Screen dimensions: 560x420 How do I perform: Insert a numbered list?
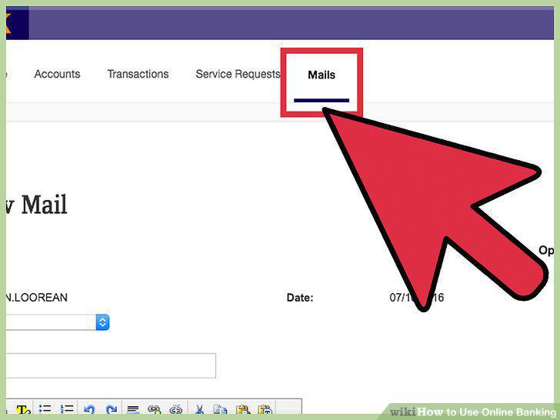tap(66, 409)
